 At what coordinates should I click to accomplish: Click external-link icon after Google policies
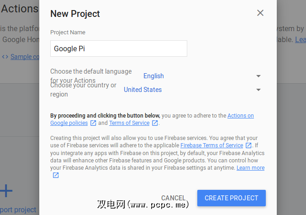pyautogui.click(x=93, y=123)
